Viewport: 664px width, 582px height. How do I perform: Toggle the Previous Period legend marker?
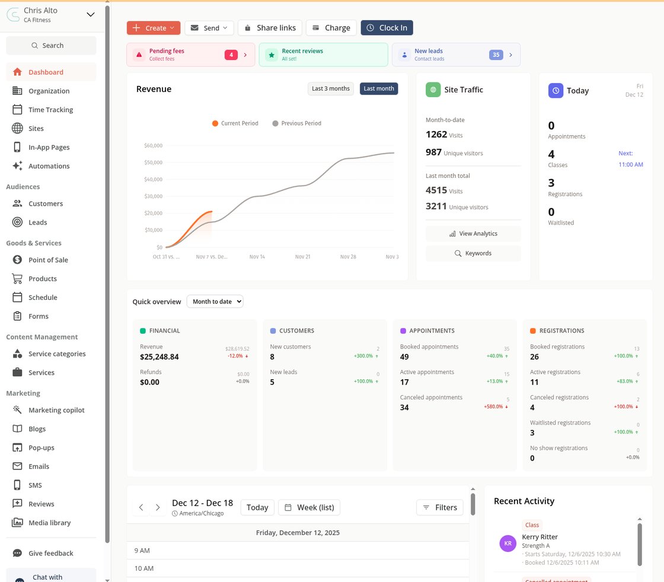[x=275, y=123]
